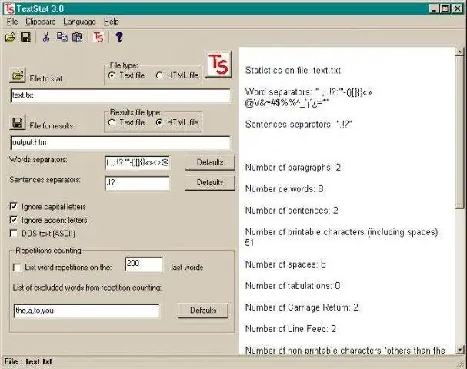Click the Save floppy disk toolbar icon

click(x=25, y=37)
